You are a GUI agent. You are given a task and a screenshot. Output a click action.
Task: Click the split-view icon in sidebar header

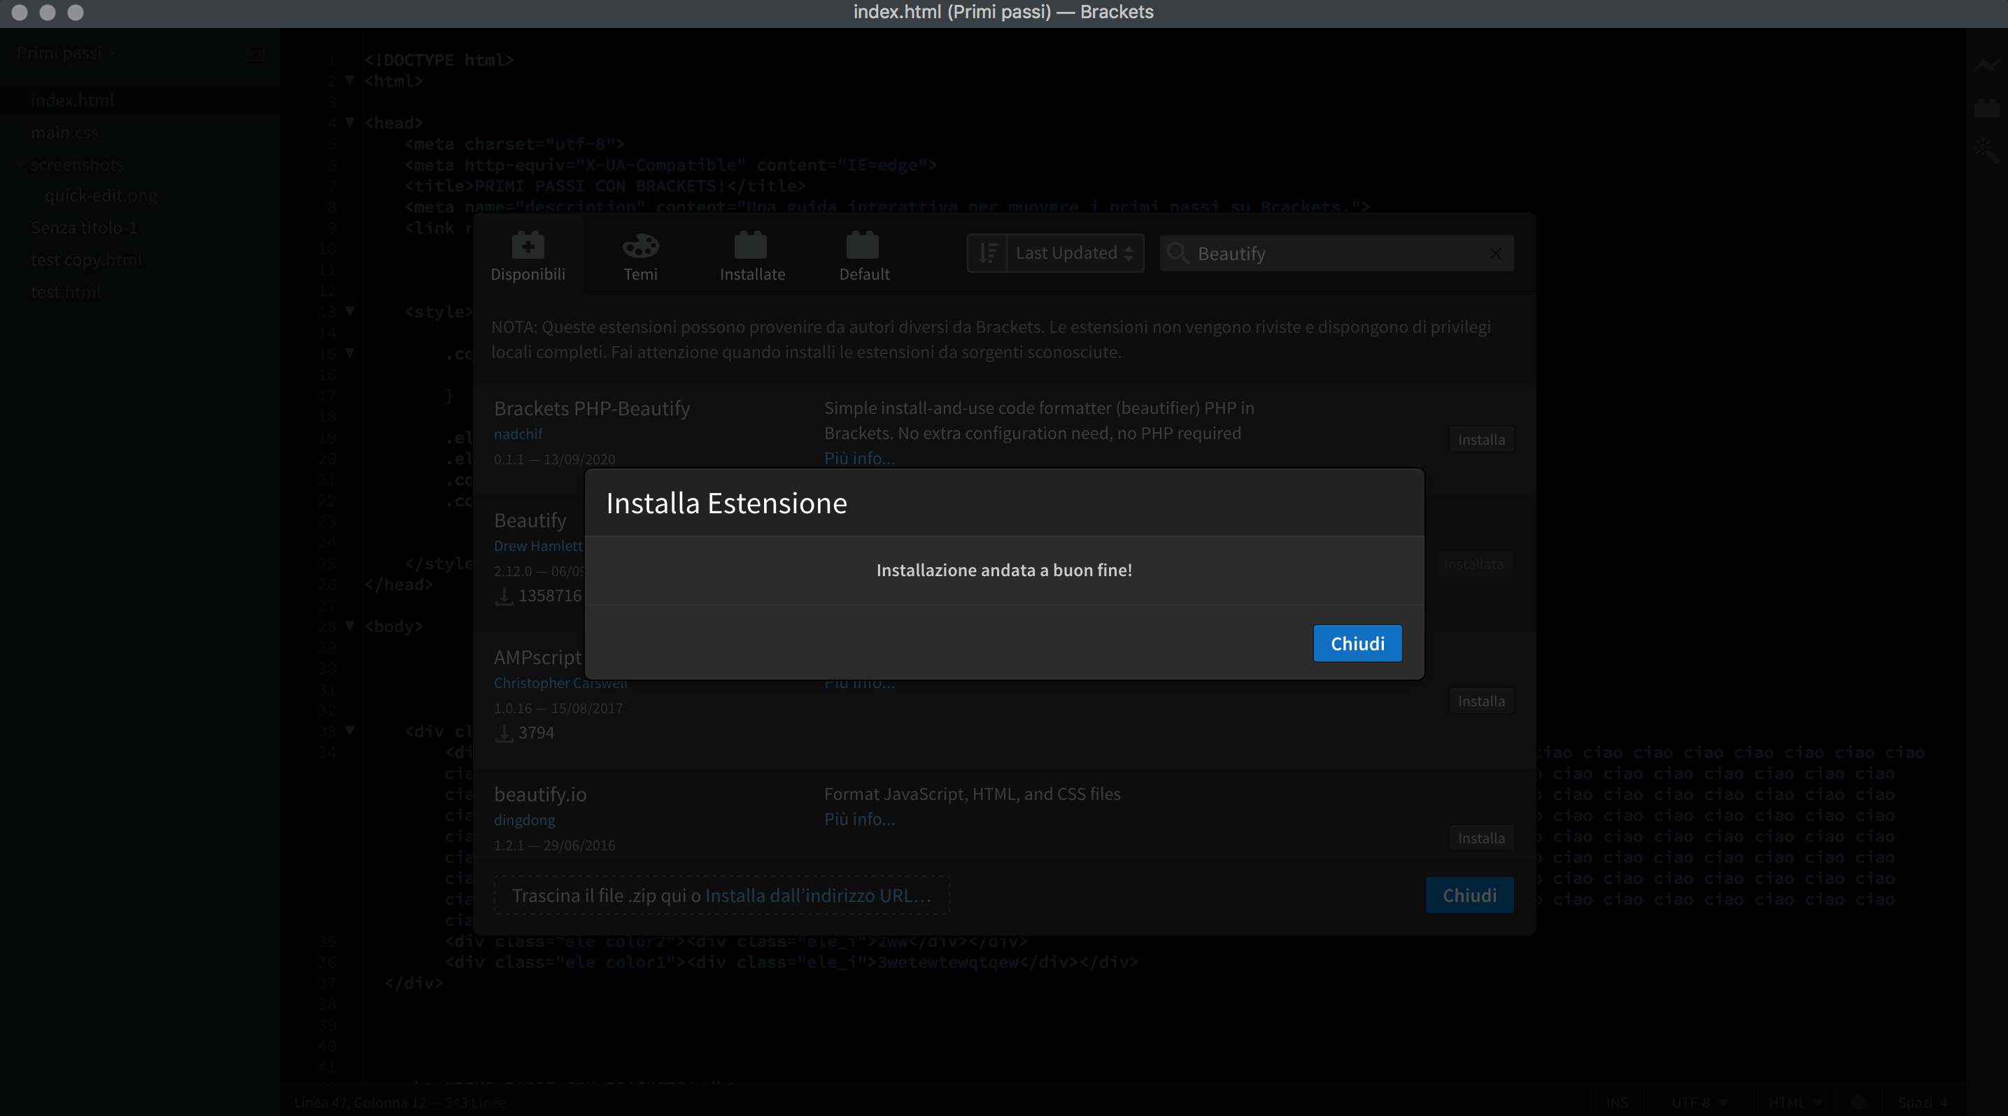click(255, 54)
